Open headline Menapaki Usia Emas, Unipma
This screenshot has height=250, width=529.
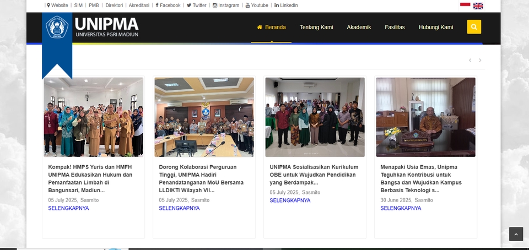[421, 178]
